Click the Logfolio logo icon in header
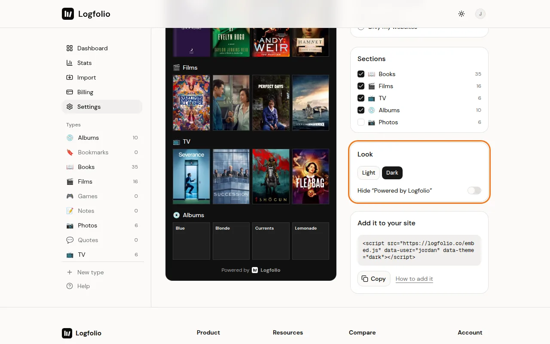 [67, 14]
